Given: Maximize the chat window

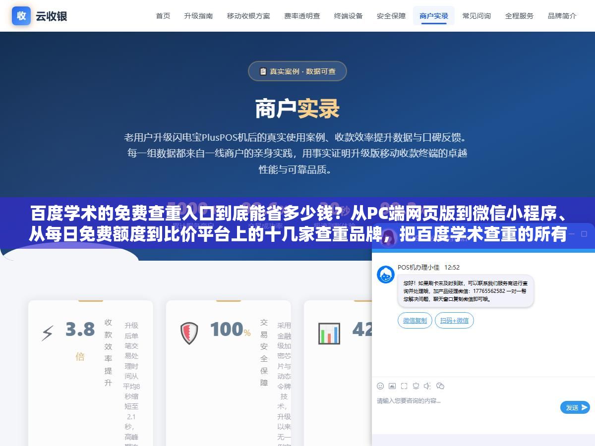Looking at the screenshot, I should tap(584, 233).
